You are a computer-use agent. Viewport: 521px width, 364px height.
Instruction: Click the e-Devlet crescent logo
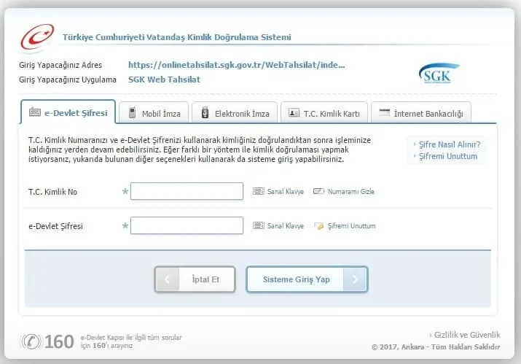[37, 37]
